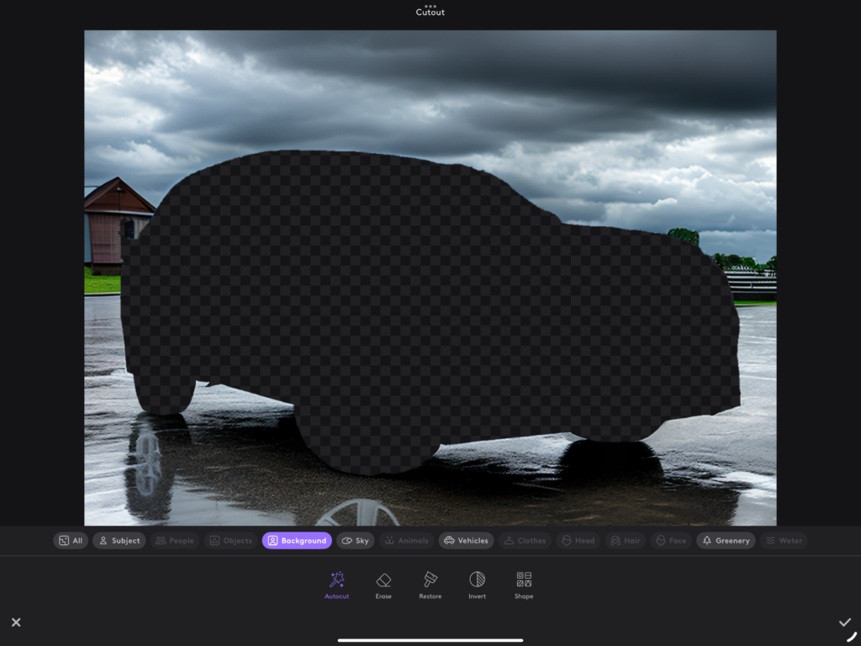Select the Erase tool
This screenshot has height=646, width=861.
click(383, 585)
